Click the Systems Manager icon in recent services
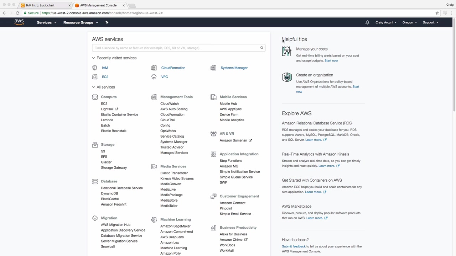Image resolution: width=456 pixels, height=256 pixels. click(213, 68)
